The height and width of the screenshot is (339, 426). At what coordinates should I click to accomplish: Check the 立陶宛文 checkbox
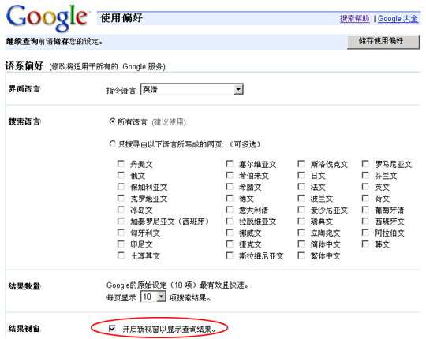pos(301,233)
